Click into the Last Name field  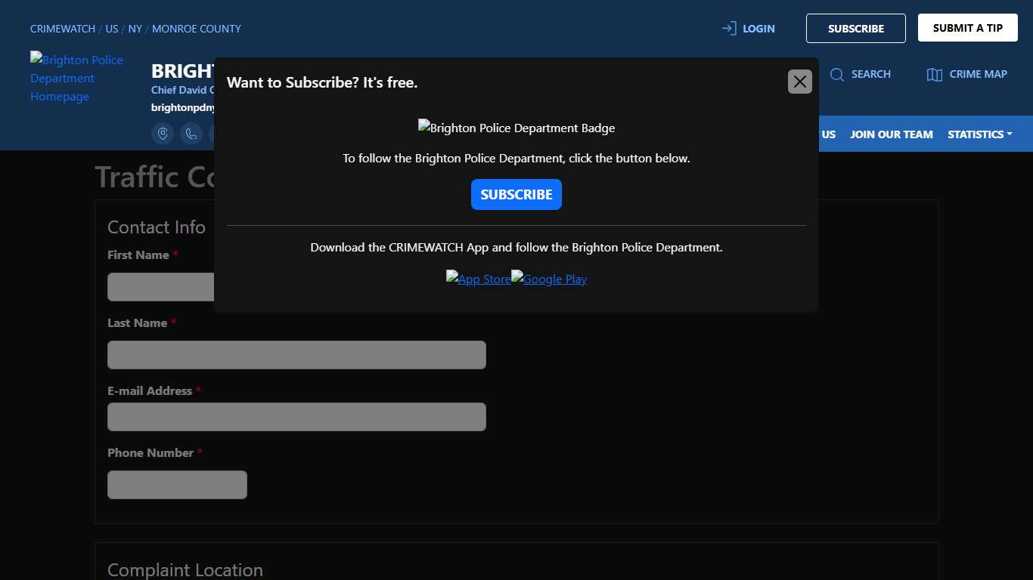tap(296, 355)
